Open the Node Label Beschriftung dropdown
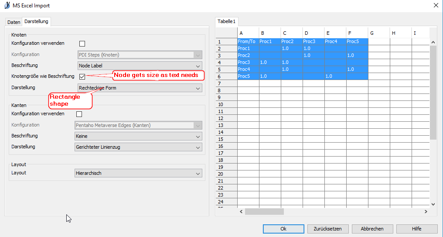Screen dimensions: 443x237 [140, 66]
